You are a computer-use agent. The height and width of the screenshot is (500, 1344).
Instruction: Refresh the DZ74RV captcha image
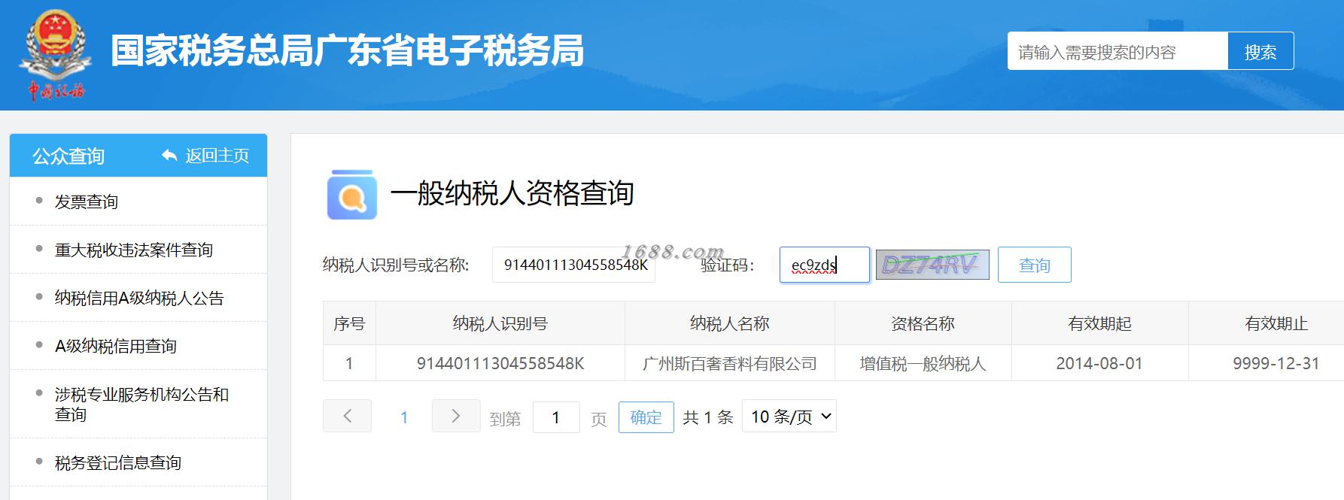point(932,265)
